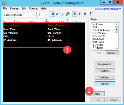Toggle bold formatting button
Image resolution: width=124 pixels, height=105 pixels.
click(52, 14)
